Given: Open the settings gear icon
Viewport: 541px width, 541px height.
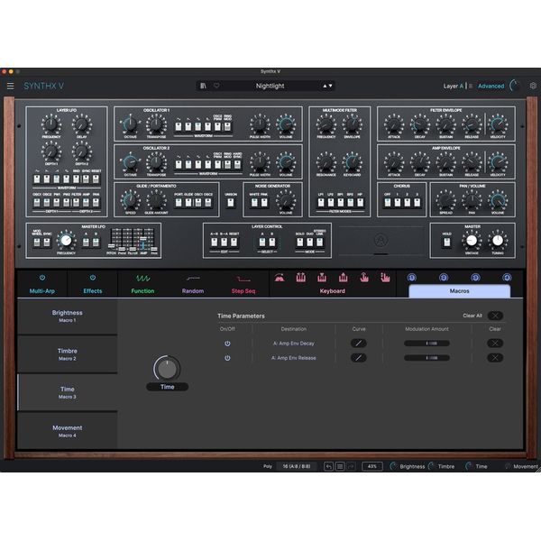Looking at the screenshot, I should [x=533, y=86].
